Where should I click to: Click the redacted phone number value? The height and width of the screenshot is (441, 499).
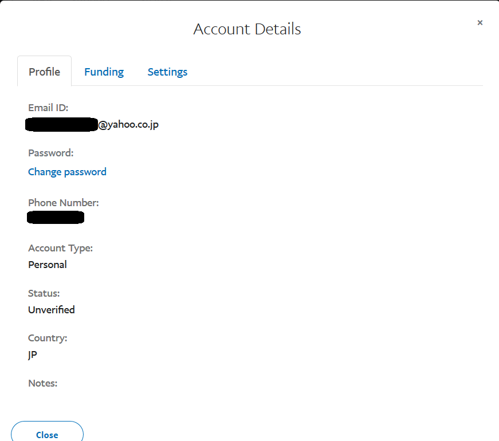(x=56, y=217)
